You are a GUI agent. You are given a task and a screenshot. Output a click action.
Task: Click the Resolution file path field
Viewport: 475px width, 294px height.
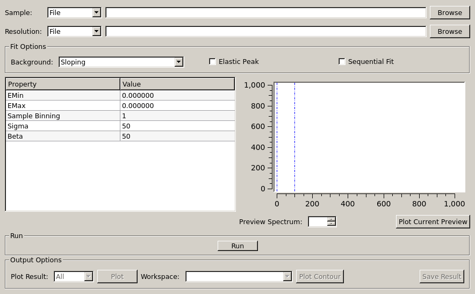(x=265, y=31)
